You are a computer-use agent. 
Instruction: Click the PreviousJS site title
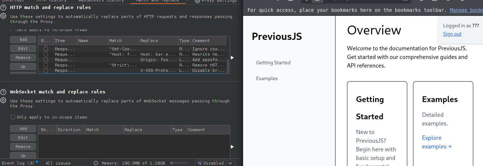tap(277, 36)
